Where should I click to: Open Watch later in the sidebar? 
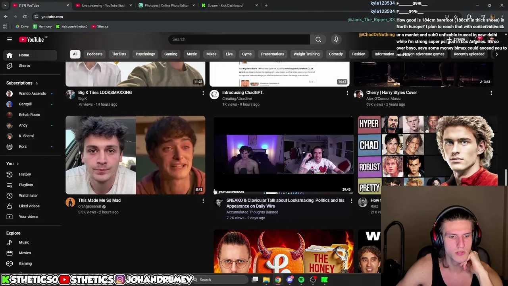coord(31,195)
